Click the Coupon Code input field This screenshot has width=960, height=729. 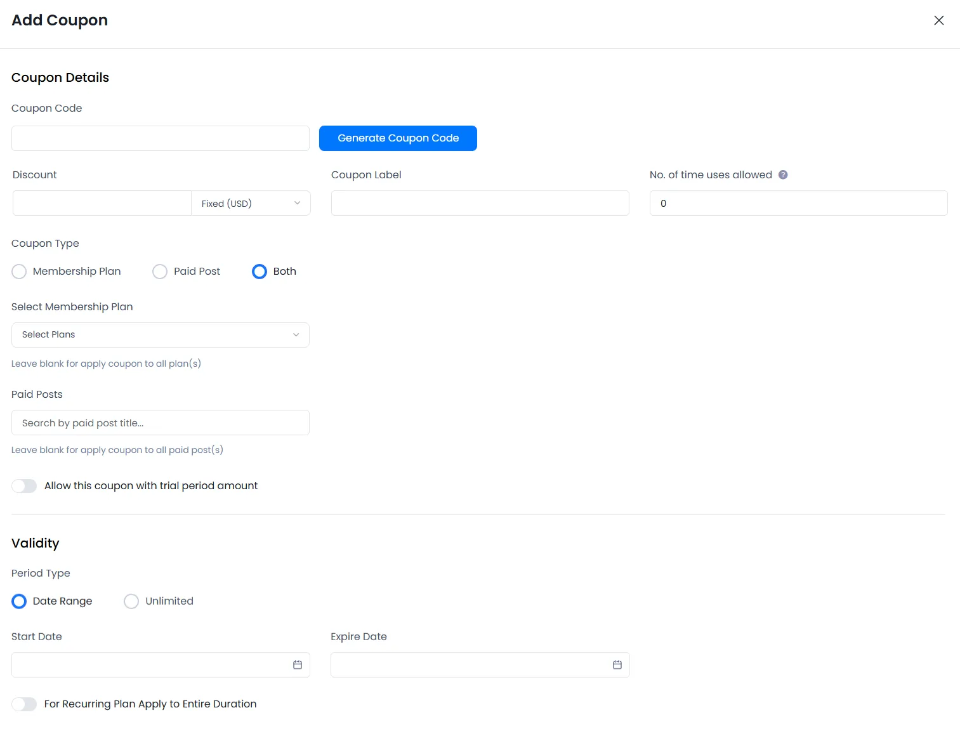pyautogui.click(x=160, y=138)
